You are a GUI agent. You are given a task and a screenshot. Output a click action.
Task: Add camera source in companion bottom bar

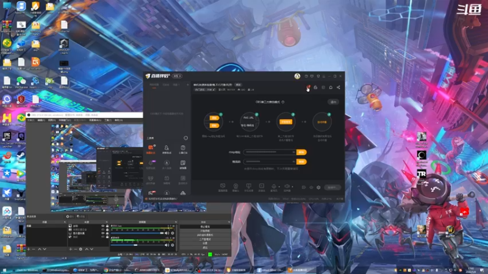(235, 186)
